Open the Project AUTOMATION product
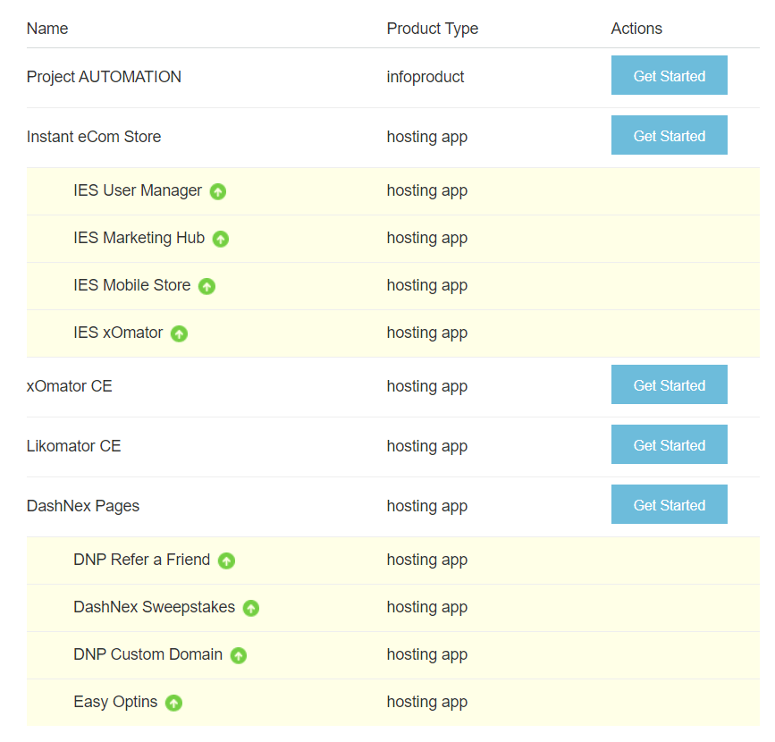 tap(104, 77)
